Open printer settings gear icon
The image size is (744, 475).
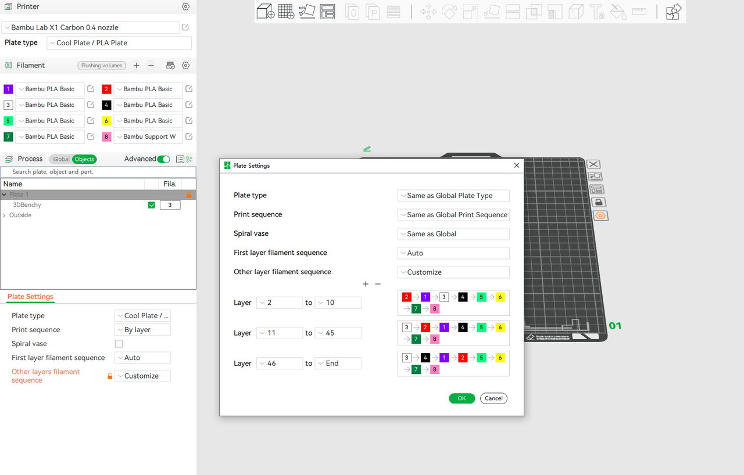(x=185, y=6)
